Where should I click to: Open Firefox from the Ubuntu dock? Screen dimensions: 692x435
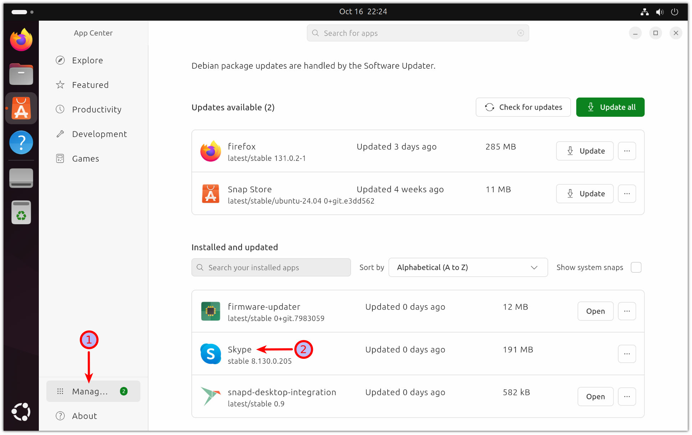click(x=21, y=40)
